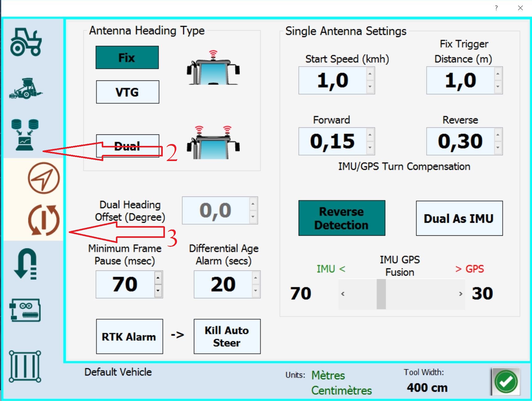Toggle Reverse Detection
Viewport: 532px width, 401px height.
coord(342,218)
